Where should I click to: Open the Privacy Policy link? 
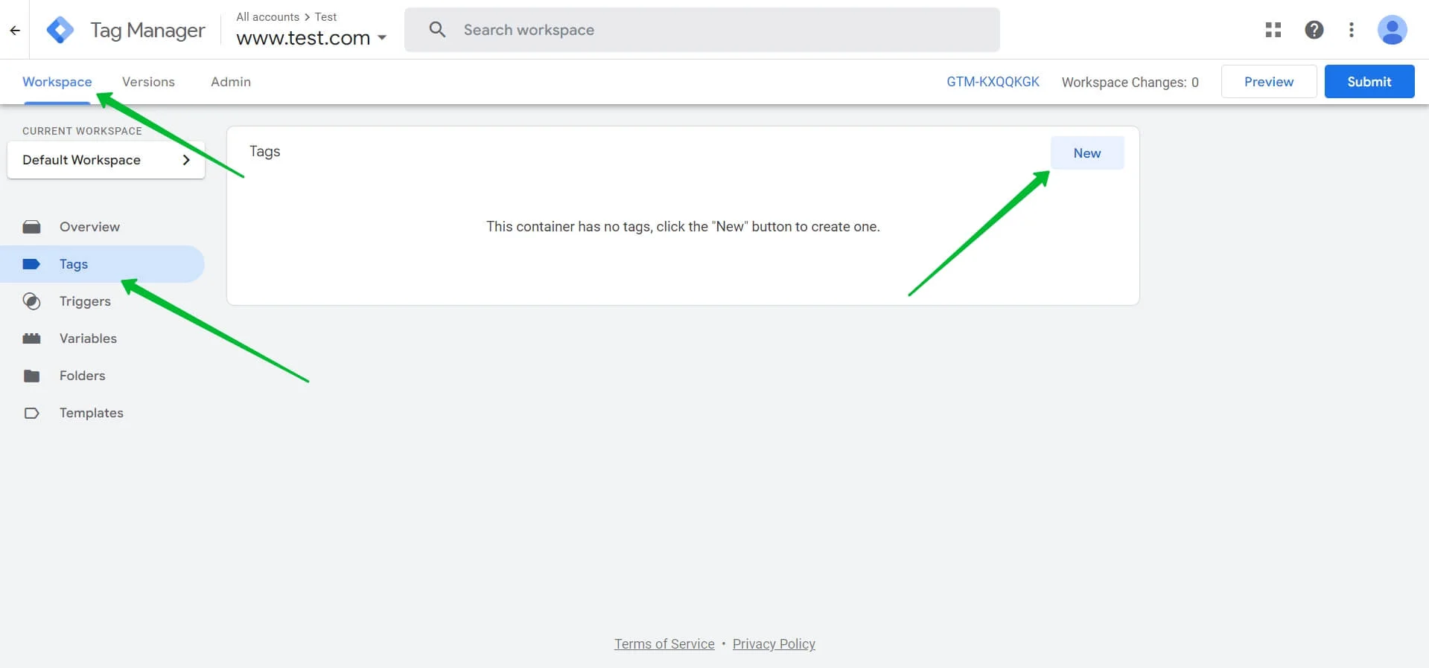point(774,644)
